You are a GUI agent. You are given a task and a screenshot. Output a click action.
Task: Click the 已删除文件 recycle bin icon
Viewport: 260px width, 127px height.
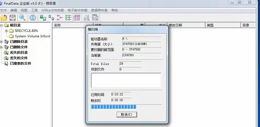tap(6, 47)
